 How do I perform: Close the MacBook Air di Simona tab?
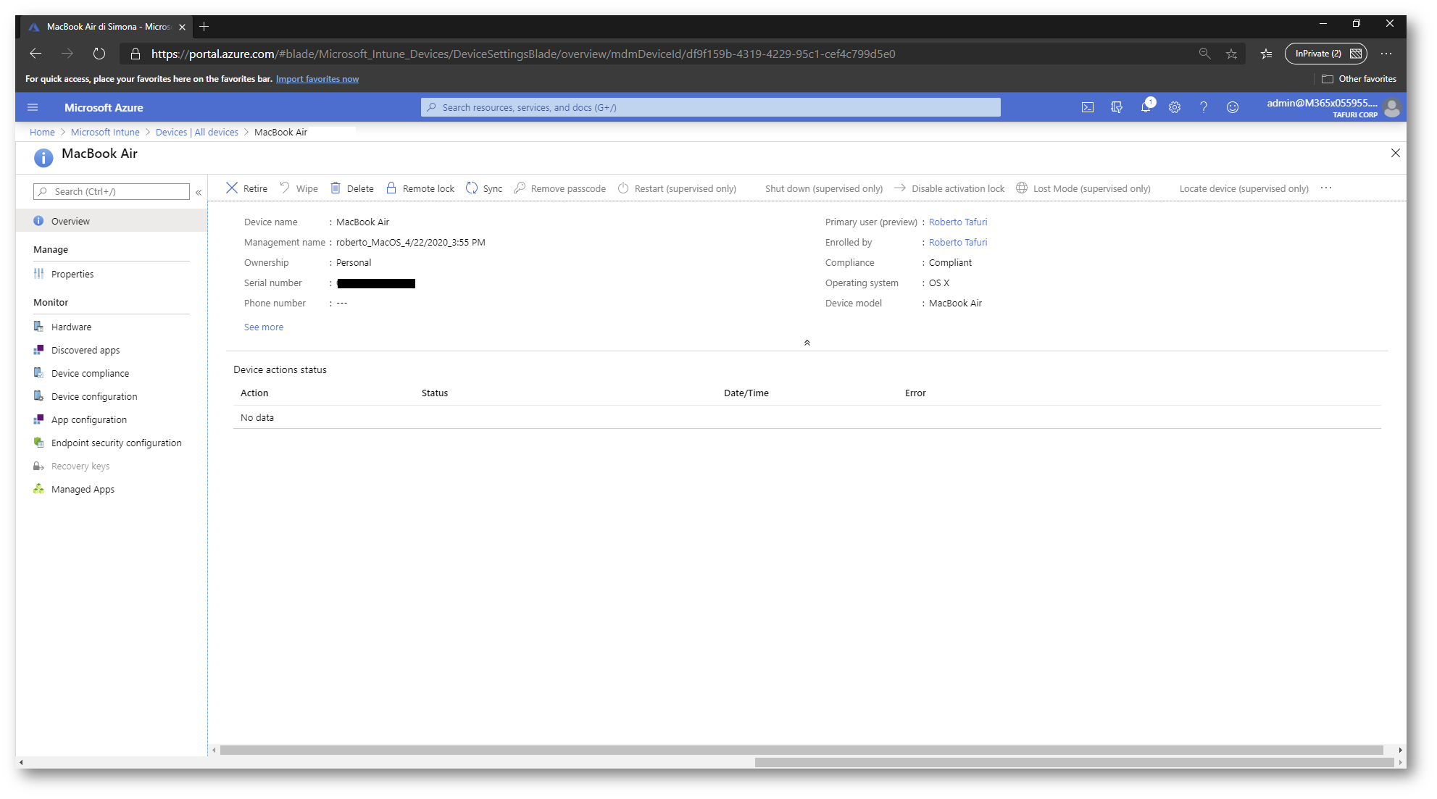[182, 27]
